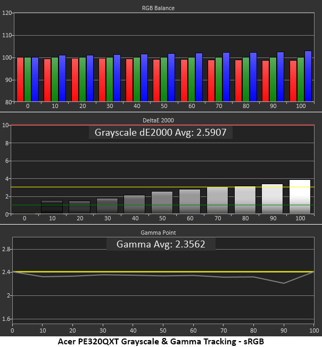This screenshot has width=322, height=347.
Task: Click the RGB Balance chart title
Action: (158, 8)
